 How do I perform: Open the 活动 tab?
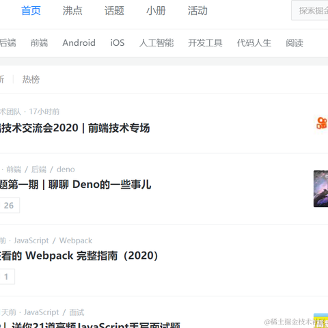[197, 11]
